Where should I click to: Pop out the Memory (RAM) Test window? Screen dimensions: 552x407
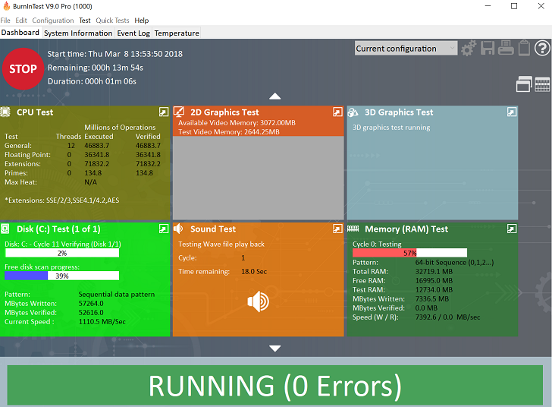coord(512,229)
